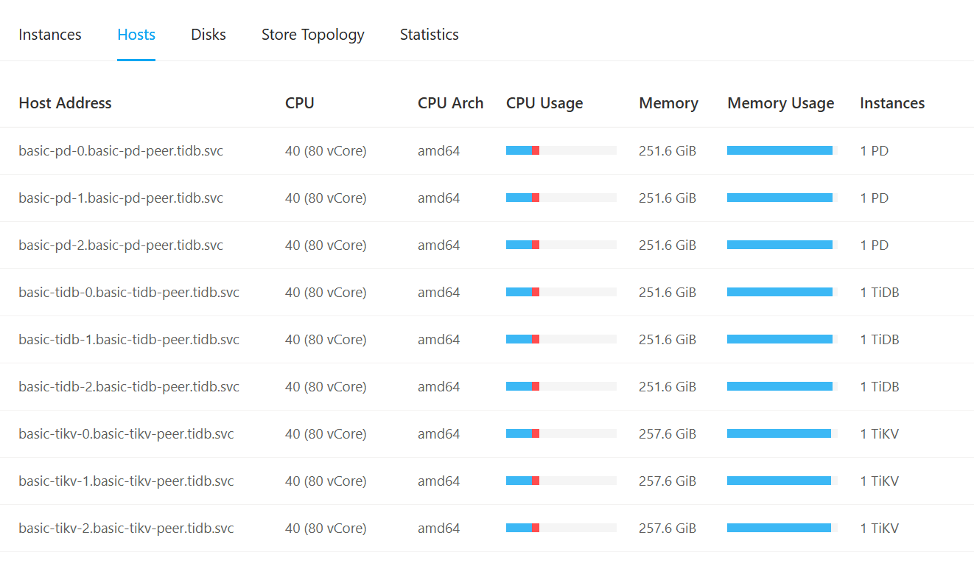The height and width of the screenshot is (586, 974).
Task: Click the Host Address column header
Action: click(65, 103)
